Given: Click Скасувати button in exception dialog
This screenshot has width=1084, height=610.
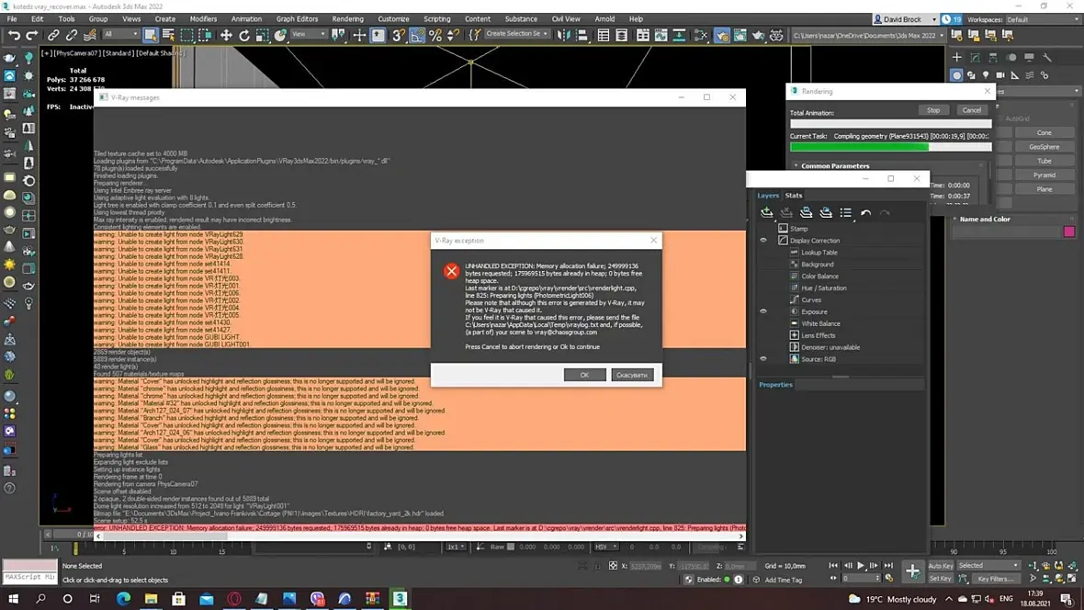Looking at the screenshot, I should pyautogui.click(x=632, y=375).
